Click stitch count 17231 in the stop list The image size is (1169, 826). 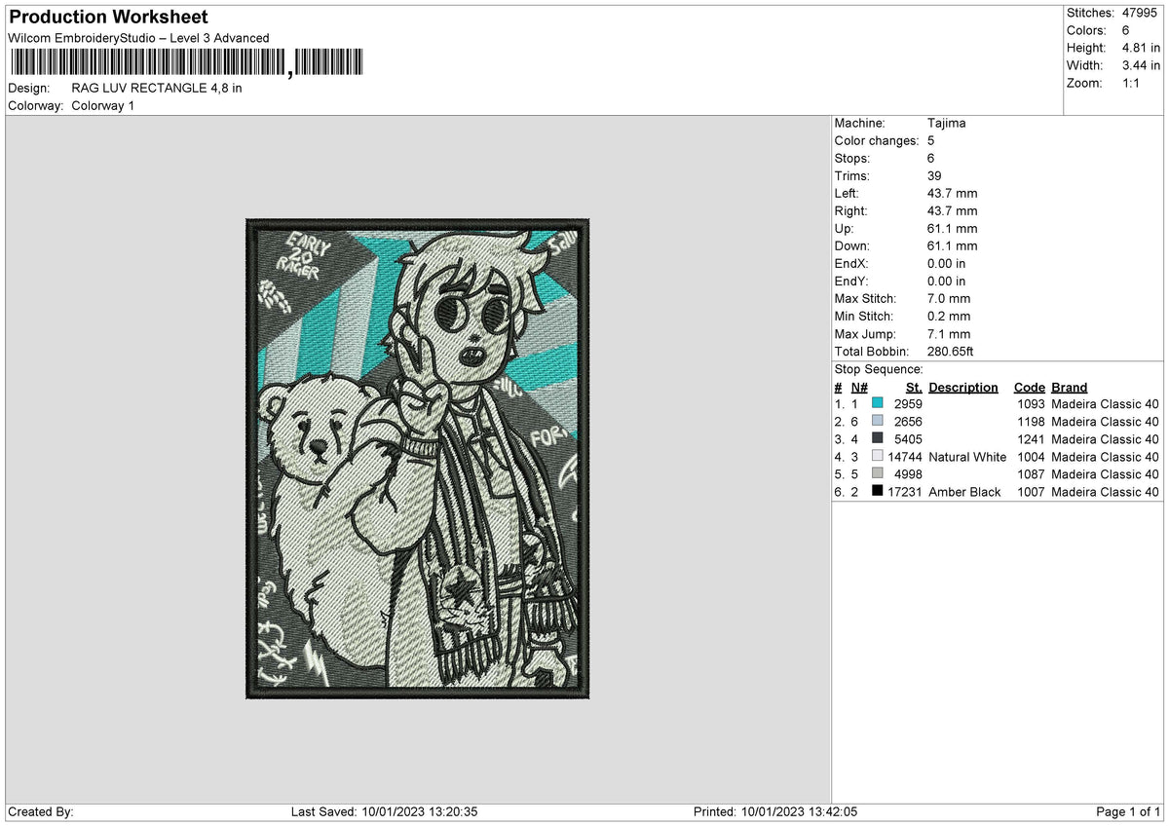(x=904, y=491)
